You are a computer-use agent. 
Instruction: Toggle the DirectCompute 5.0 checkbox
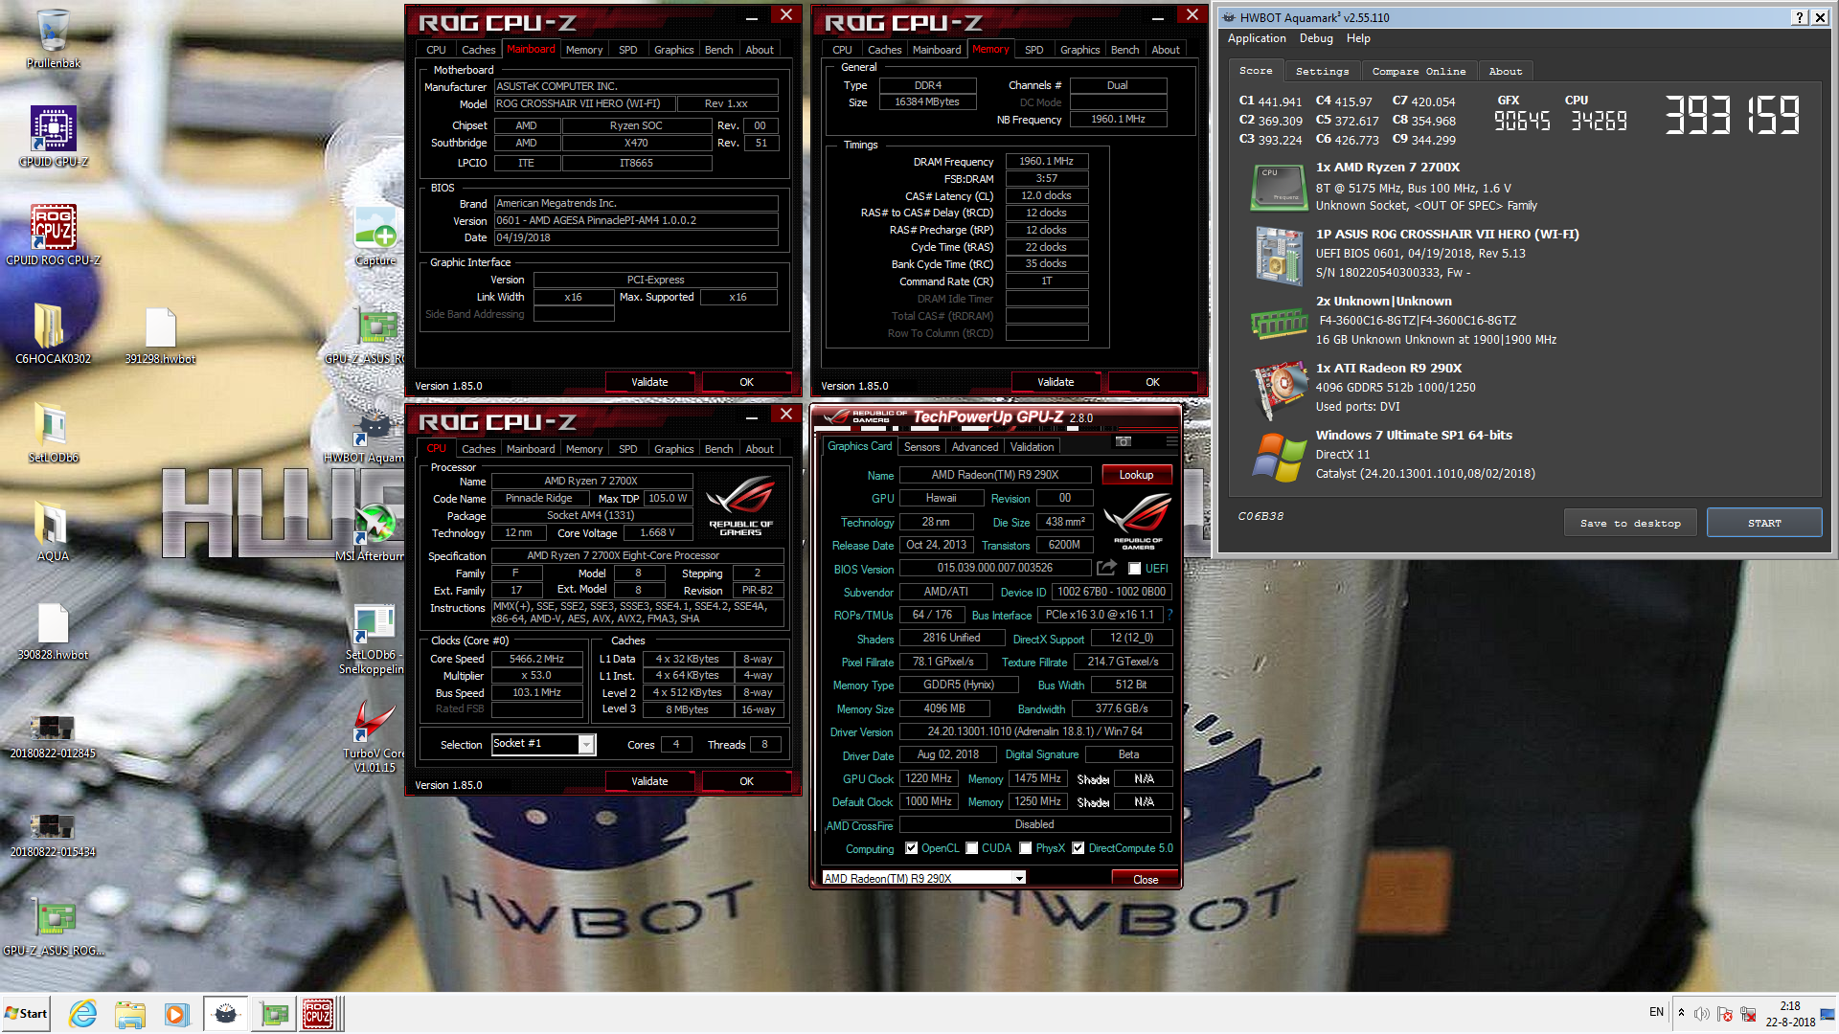(x=1078, y=848)
